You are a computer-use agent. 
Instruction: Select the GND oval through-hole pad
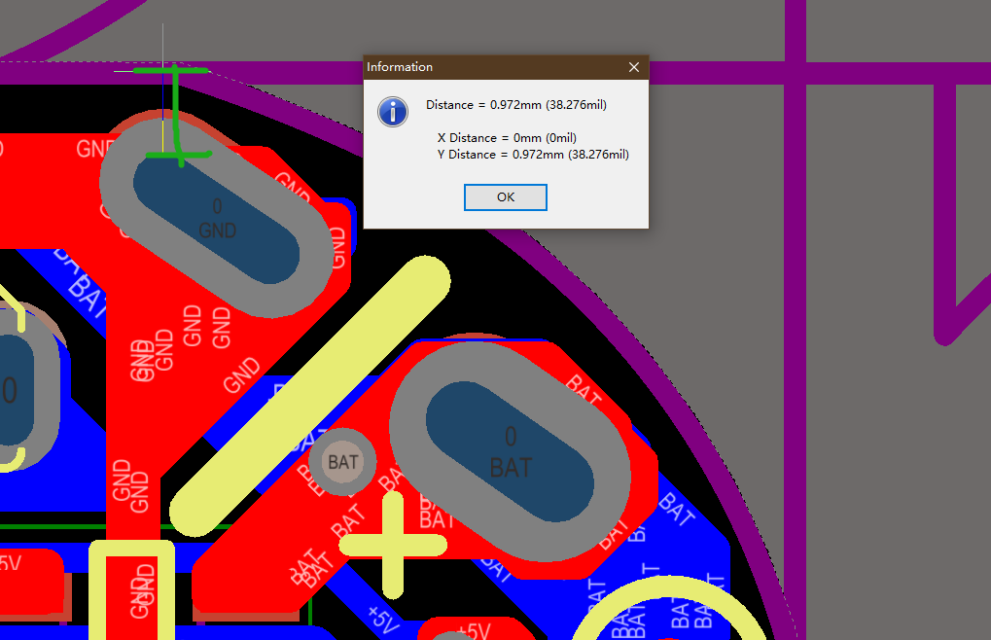point(216,220)
